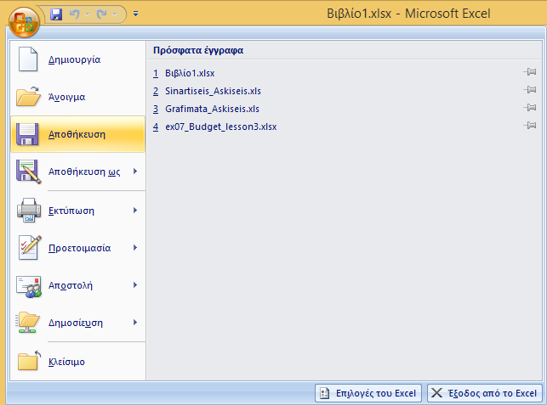
Task: Click the blank page icon for Δημιουργία
Action: coord(28,59)
